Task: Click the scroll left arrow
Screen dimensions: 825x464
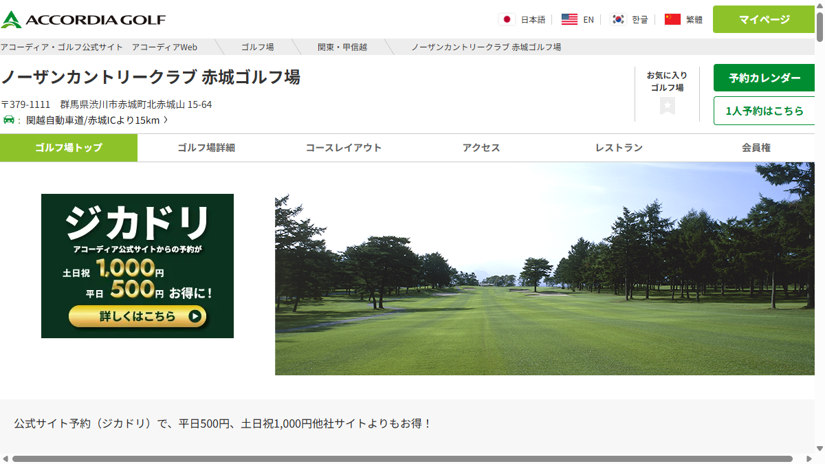Action: [x=5, y=459]
